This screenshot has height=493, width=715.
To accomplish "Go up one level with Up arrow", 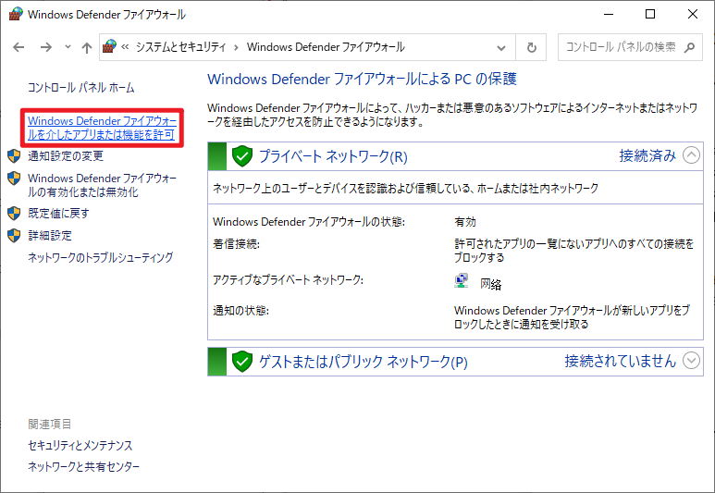I will (x=87, y=47).
